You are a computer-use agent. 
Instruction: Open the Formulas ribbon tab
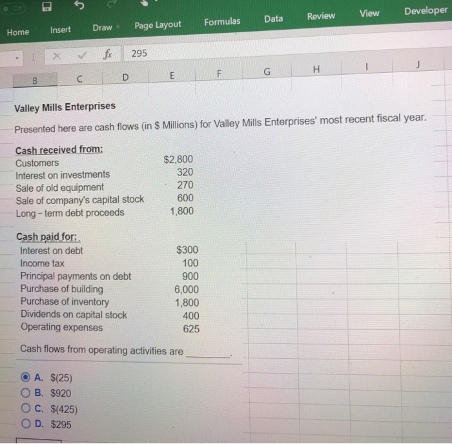tap(222, 21)
